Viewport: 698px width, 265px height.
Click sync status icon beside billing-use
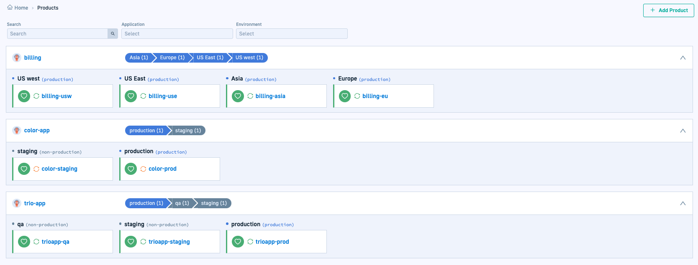(x=144, y=96)
